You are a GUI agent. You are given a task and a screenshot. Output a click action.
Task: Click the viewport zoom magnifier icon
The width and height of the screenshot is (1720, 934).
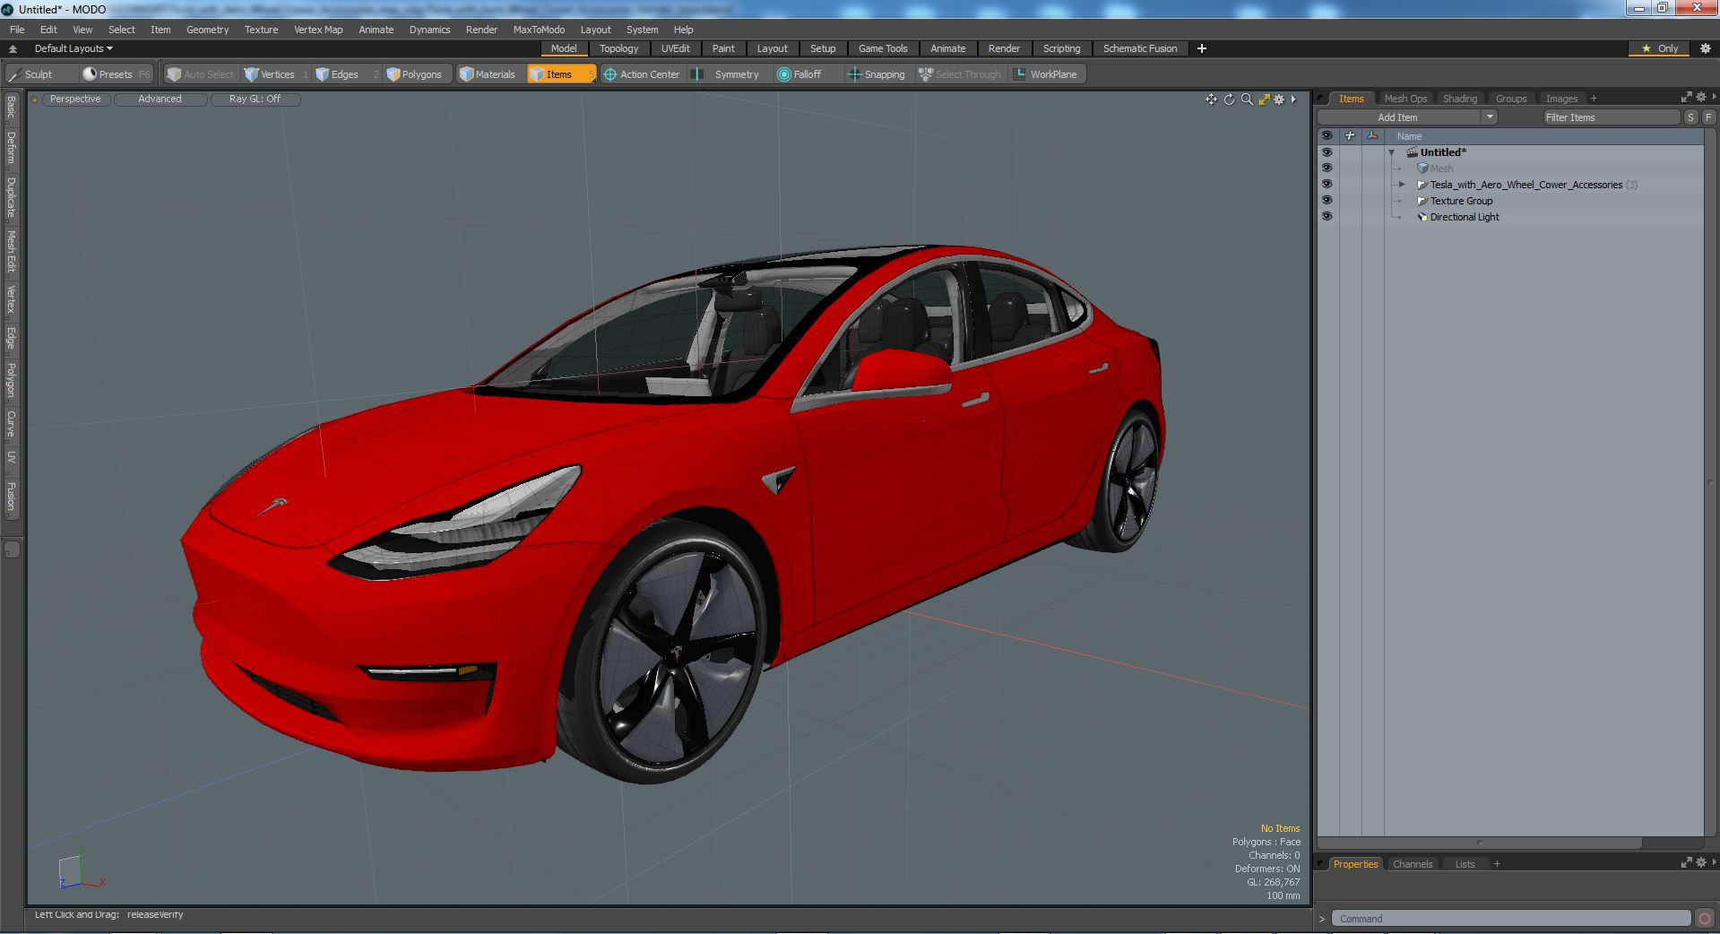tap(1247, 99)
